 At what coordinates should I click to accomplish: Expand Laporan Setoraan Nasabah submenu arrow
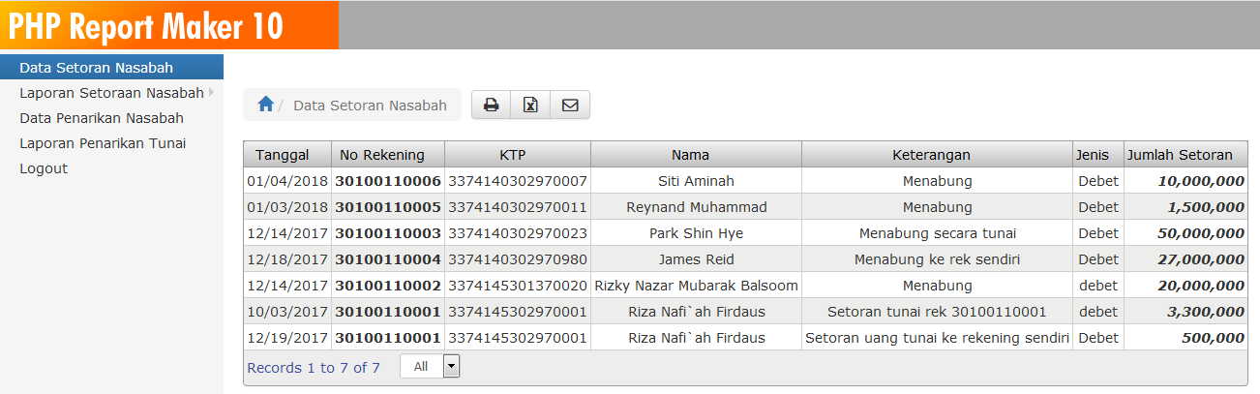(211, 93)
